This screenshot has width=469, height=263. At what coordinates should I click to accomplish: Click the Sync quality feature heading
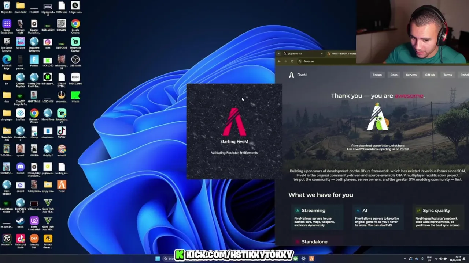[436, 210]
